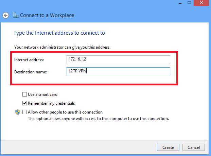Select the "Use a smart card" label text
Image resolution: width=211 pixels, height=156 pixels.
(43, 94)
